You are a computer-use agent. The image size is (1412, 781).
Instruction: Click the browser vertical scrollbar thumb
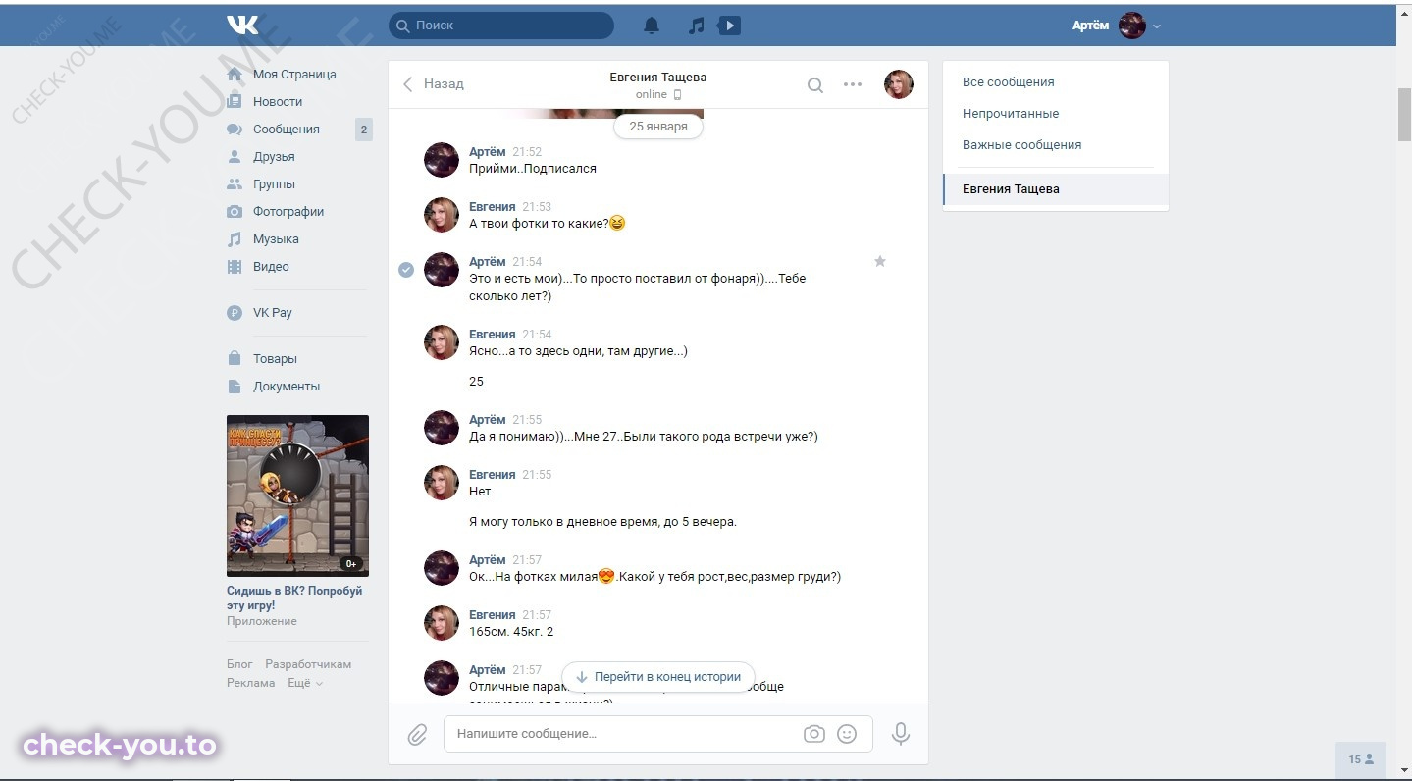(1404, 116)
